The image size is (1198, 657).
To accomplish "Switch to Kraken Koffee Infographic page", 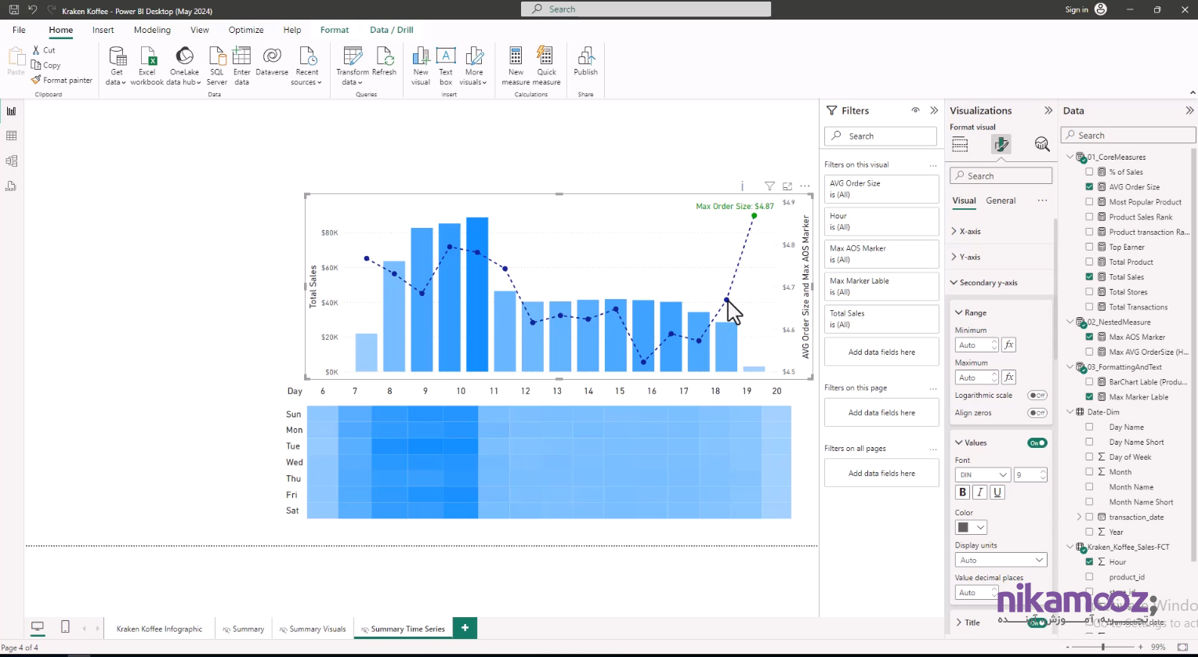I will pos(160,629).
